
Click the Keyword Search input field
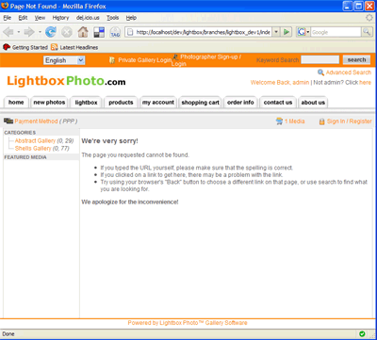pos(320,59)
